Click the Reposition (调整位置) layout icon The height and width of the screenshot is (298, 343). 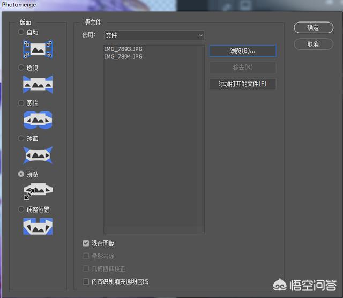click(x=38, y=226)
